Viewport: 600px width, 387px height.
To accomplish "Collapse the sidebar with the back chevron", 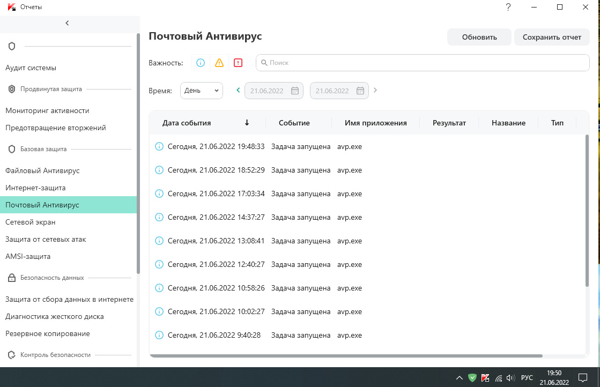I will 68,23.
